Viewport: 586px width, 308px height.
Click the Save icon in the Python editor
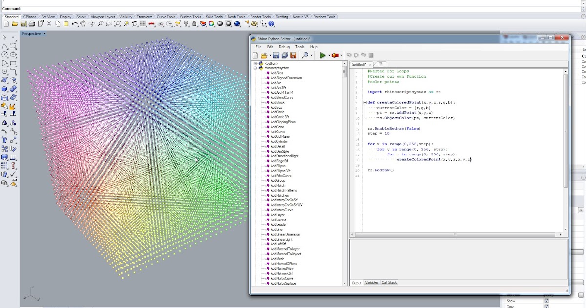(276, 55)
